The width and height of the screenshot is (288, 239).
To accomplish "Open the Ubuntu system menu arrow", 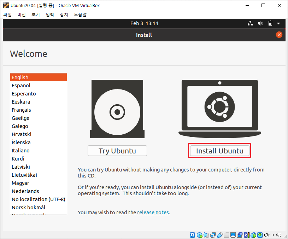I will [x=278, y=24].
